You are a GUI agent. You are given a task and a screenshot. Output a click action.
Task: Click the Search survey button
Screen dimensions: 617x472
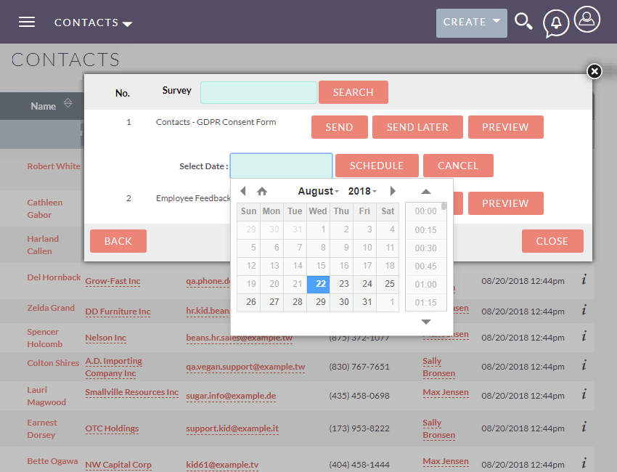point(353,92)
